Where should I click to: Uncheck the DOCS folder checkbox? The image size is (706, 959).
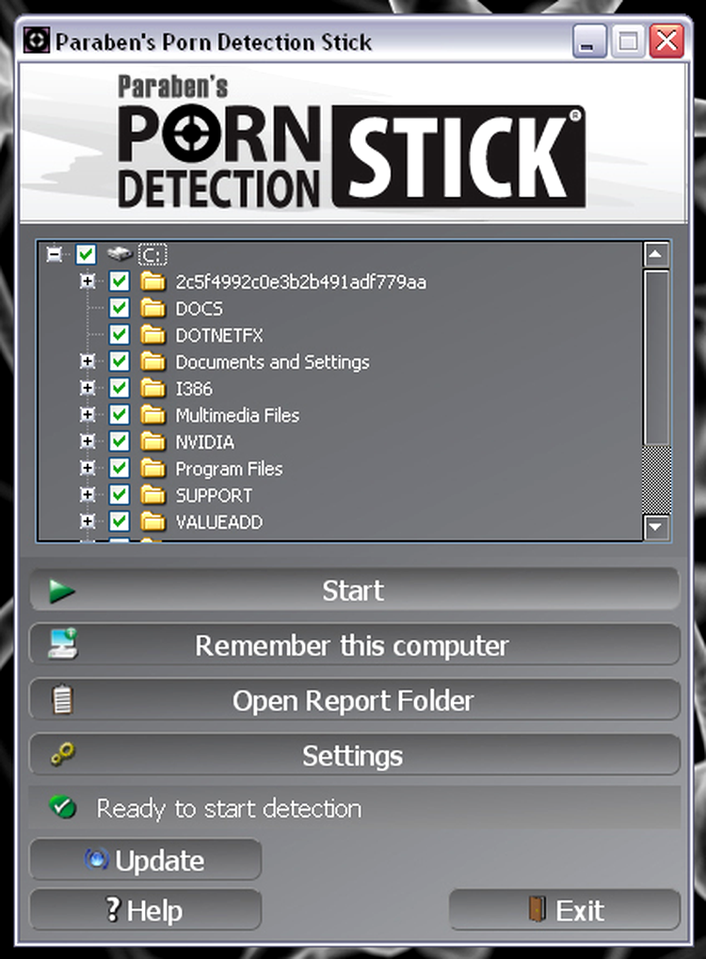click(120, 308)
